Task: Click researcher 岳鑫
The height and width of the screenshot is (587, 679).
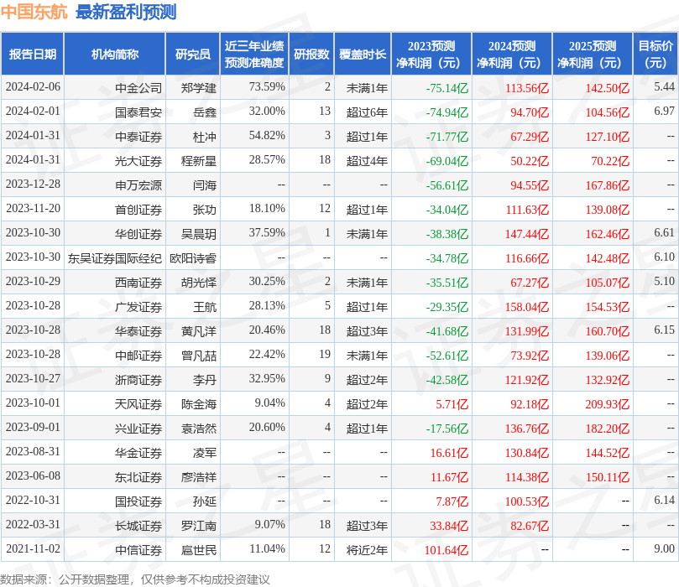Action: tap(205, 112)
